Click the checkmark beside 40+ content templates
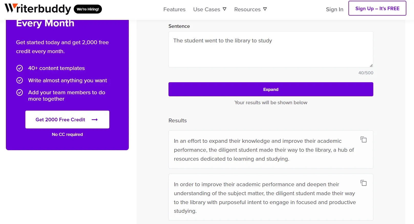The height and width of the screenshot is (224, 414). (20, 68)
